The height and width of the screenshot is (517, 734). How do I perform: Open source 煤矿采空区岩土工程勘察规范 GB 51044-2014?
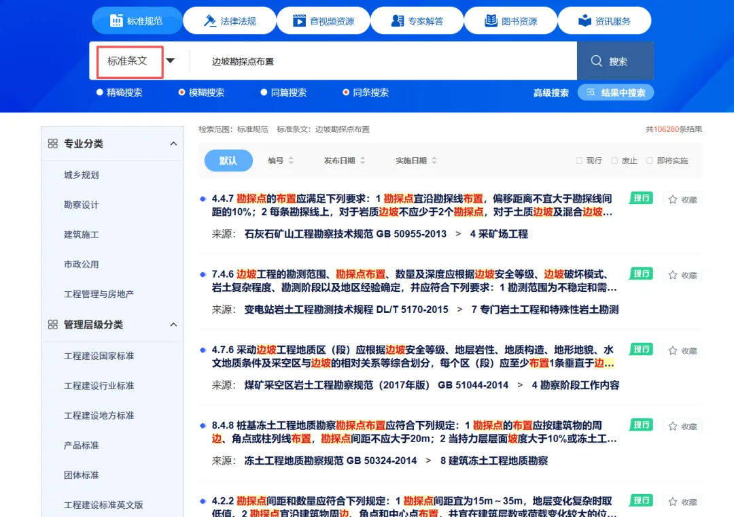(x=377, y=385)
